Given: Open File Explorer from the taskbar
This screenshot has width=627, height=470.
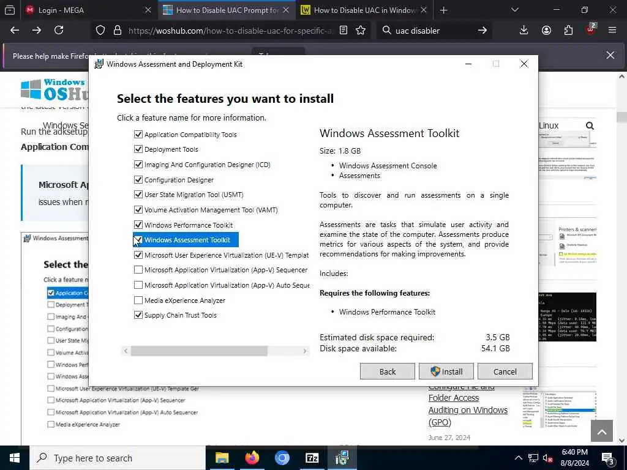Looking at the screenshot, I should click(222, 458).
